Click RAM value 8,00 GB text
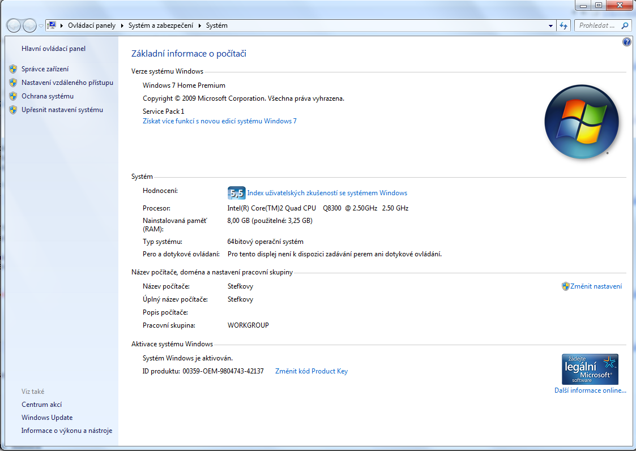The image size is (636, 451). (270, 221)
